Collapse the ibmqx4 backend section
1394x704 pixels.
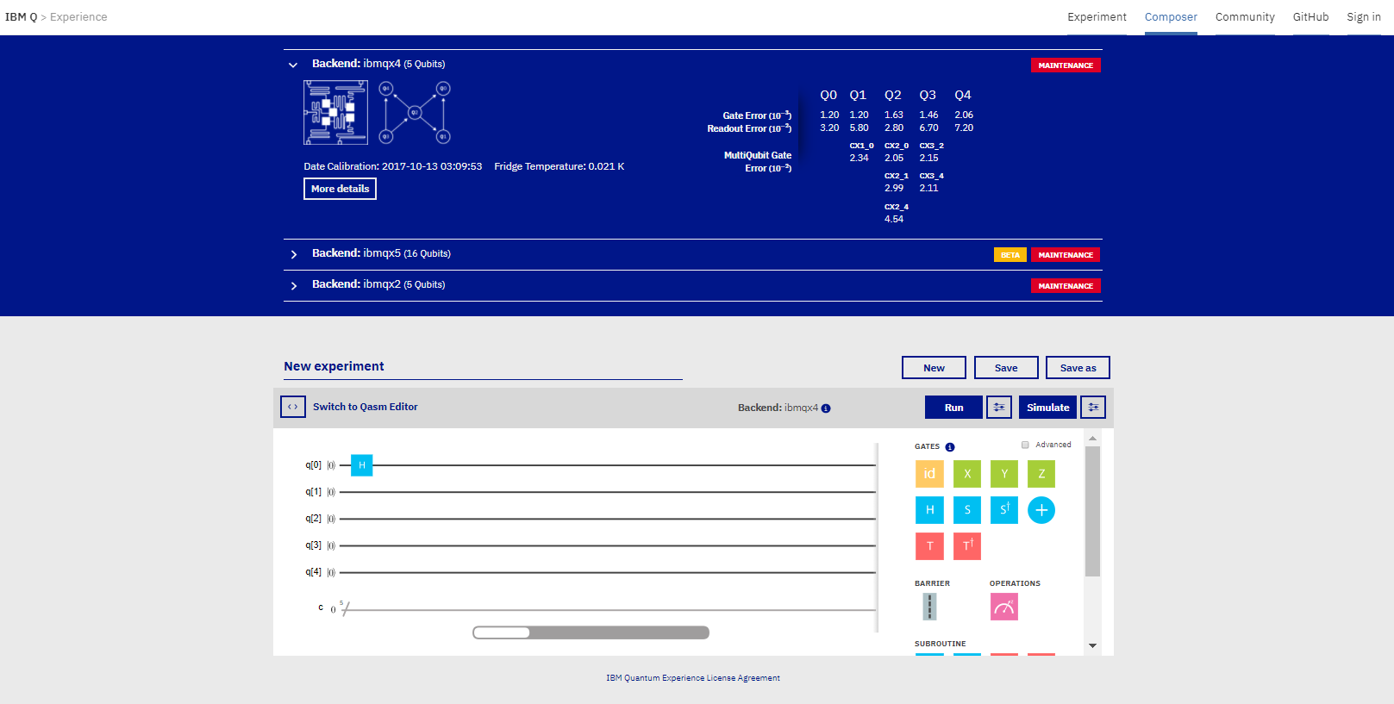coord(293,65)
